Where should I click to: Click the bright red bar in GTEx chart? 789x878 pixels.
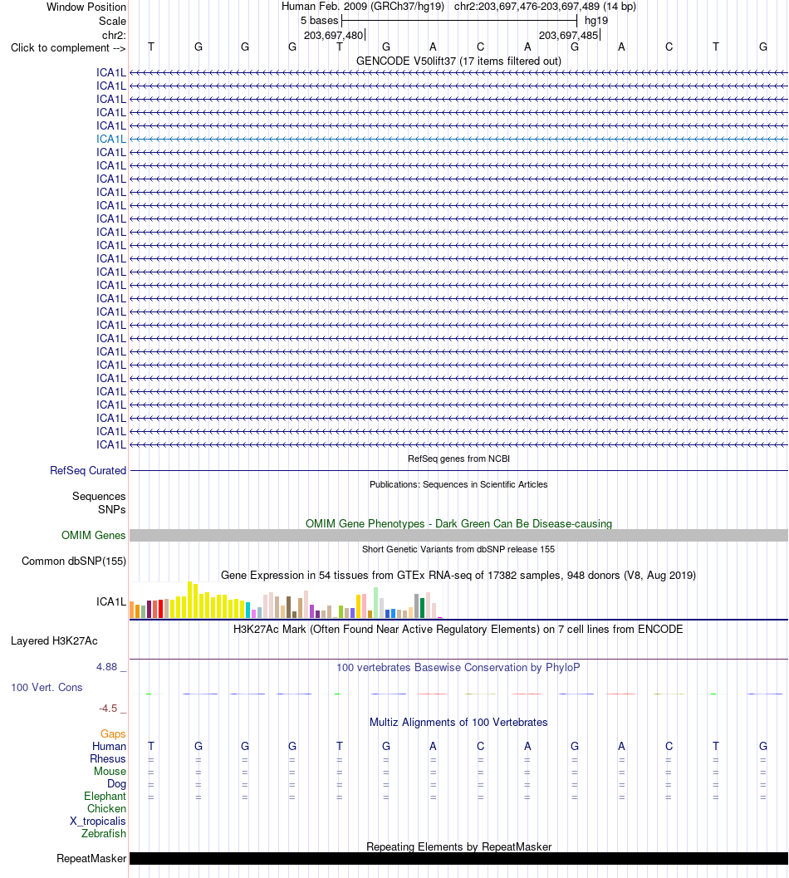click(161, 609)
